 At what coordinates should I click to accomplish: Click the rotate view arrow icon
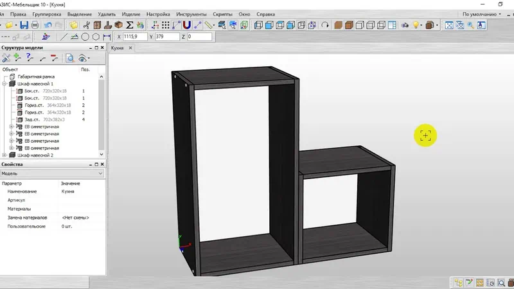tap(325, 25)
